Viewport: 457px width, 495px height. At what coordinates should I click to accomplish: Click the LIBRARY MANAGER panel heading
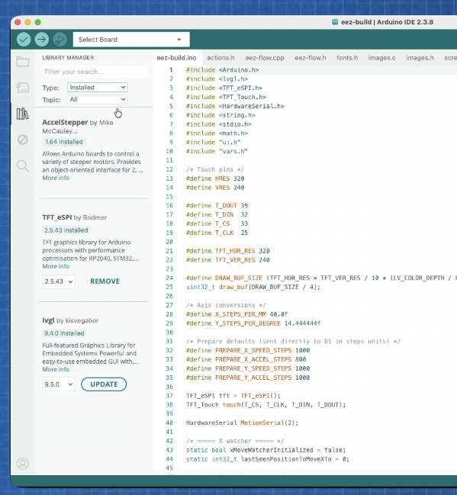coord(68,57)
